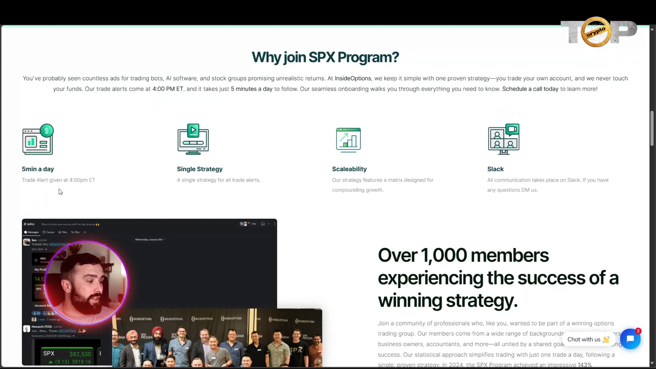Click the scrollbar up arrow
The image size is (656, 369).
coord(652,29)
